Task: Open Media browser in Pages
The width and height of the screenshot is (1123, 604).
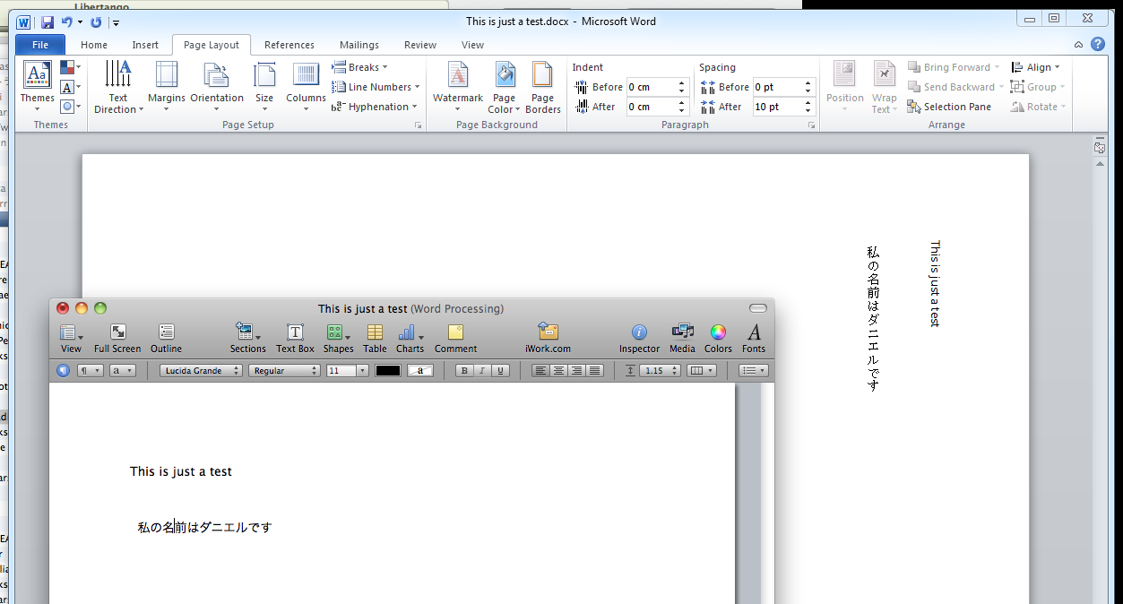Action: pyautogui.click(x=682, y=339)
